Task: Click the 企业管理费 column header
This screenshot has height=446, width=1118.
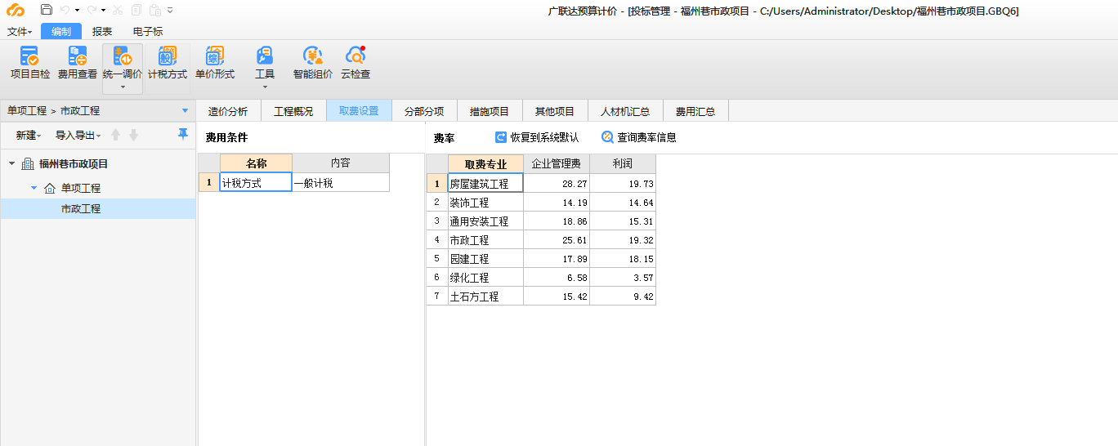Action: coord(557,163)
